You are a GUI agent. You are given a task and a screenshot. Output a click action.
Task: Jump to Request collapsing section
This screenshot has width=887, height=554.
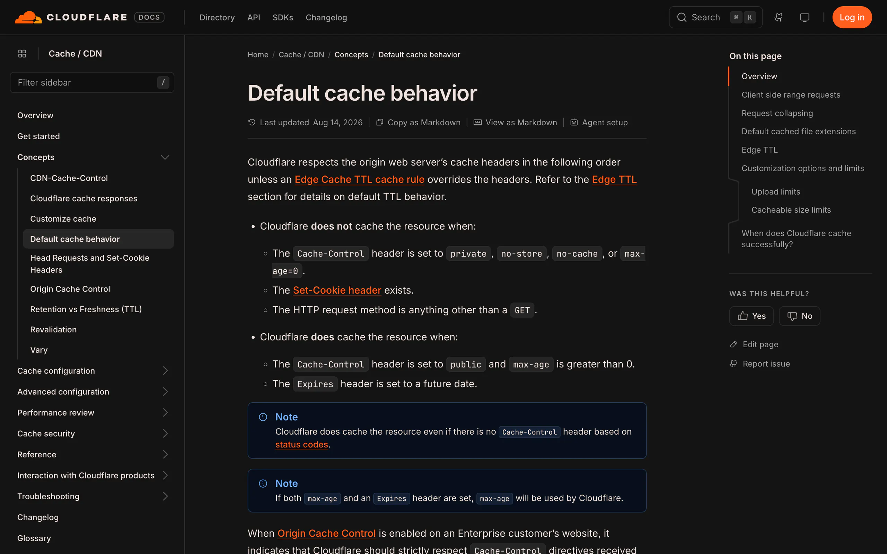777,113
